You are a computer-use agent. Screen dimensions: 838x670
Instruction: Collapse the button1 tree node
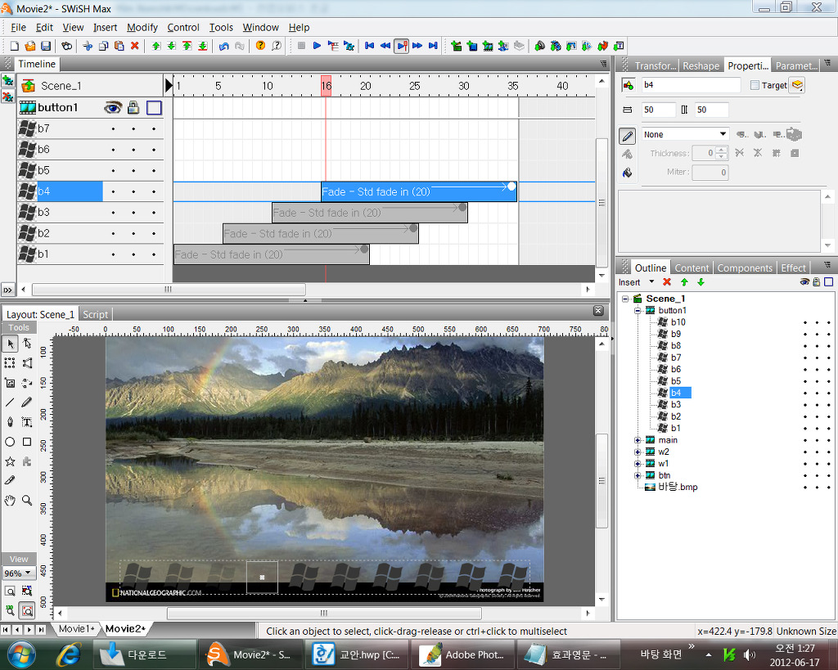pyautogui.click(x=637, y=310)
